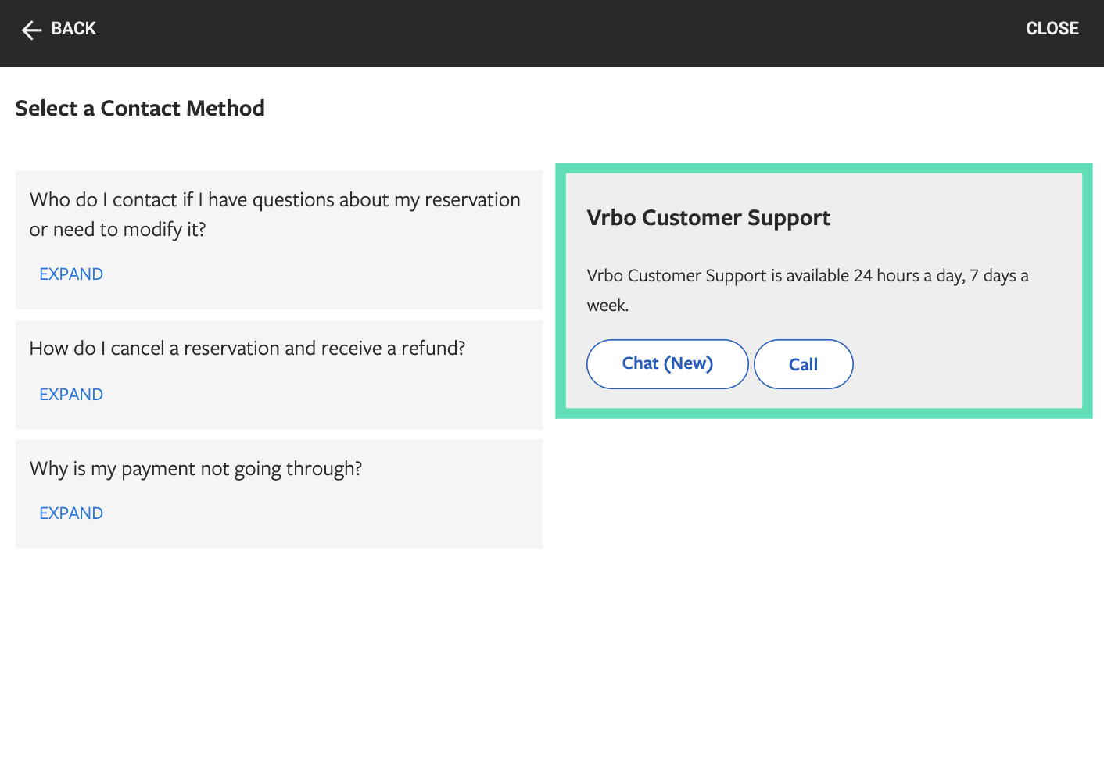Click the Vrbo Customer Support heading
1104x769 pixels.
[708, 218]
